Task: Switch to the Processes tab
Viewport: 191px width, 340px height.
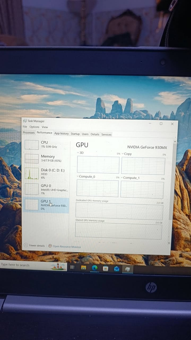Action: tap(29, 133)
